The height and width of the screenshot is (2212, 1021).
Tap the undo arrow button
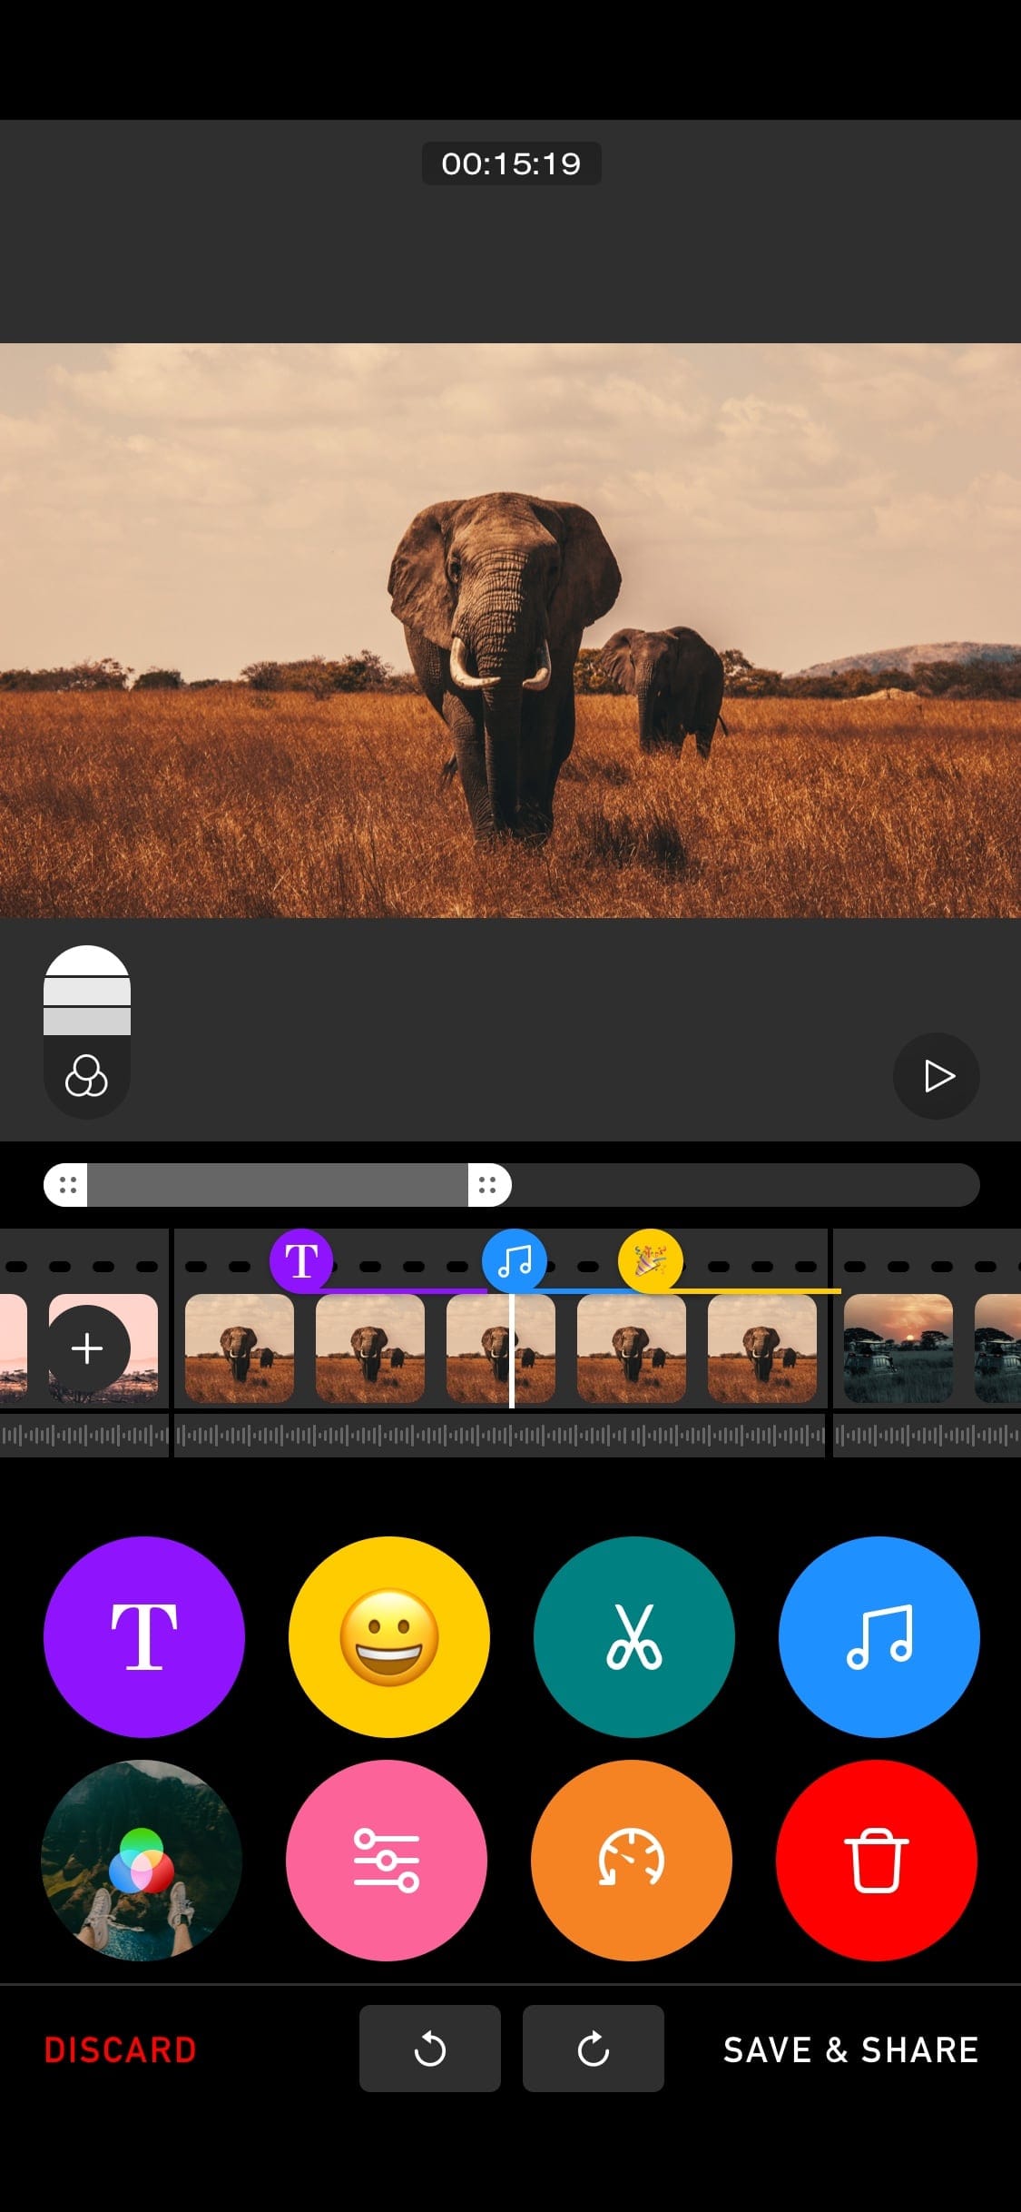point(430,2049)
